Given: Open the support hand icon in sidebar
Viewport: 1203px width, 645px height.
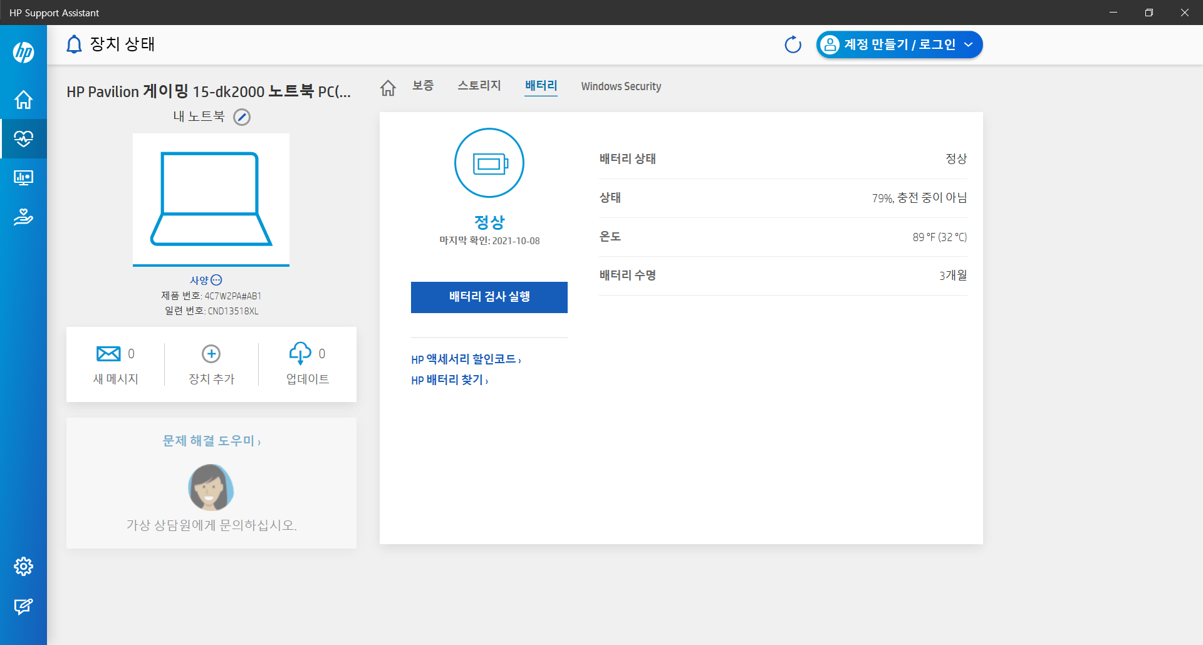Looking at the screenshot, I should [23, 217].
